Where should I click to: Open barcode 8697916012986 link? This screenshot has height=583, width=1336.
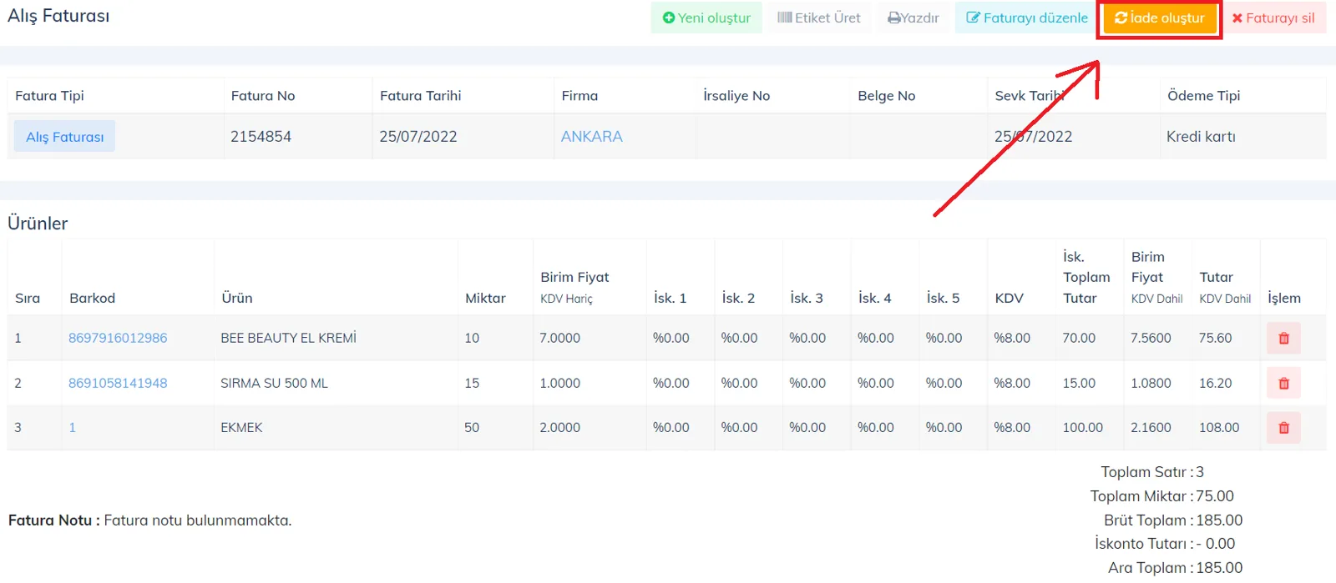tap(118, 338)
